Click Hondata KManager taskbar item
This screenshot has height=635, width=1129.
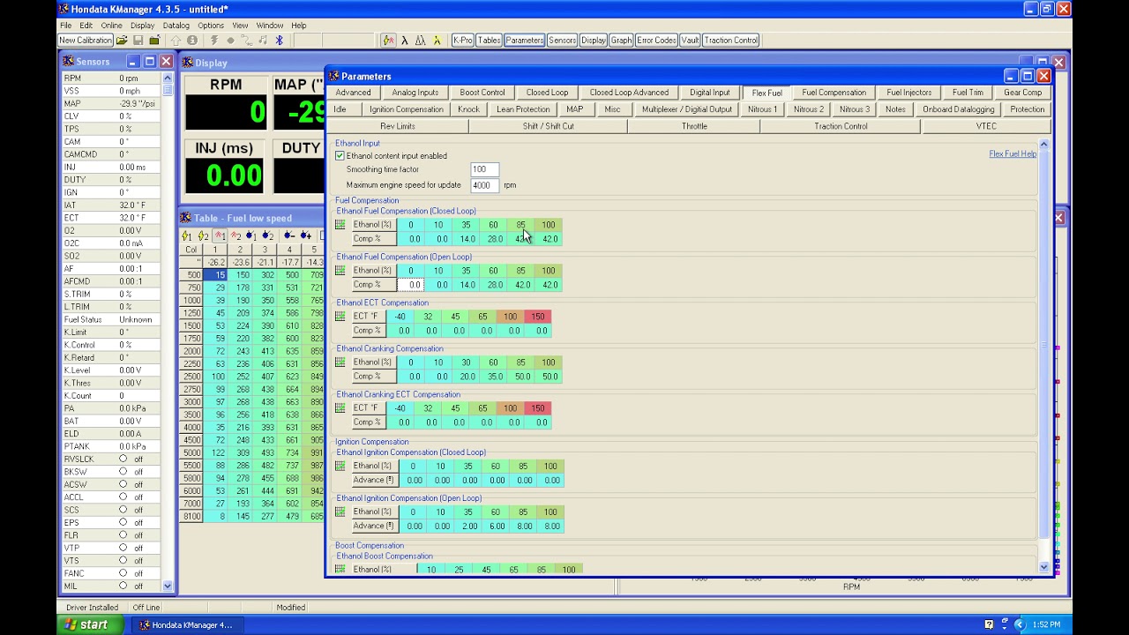tap(188, 625)
